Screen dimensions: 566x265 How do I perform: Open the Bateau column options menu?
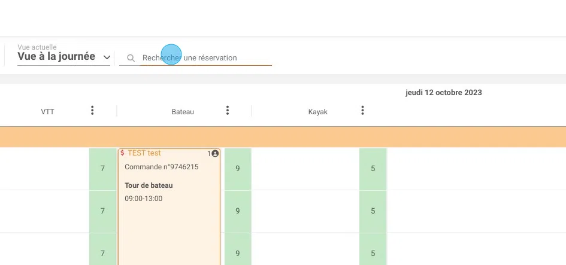pos(228,110)
